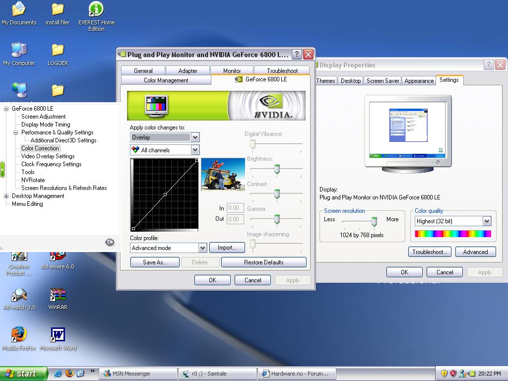
Task: Launch the Ad-watch 3.0 desktop icon
Action: click(19, 299)
